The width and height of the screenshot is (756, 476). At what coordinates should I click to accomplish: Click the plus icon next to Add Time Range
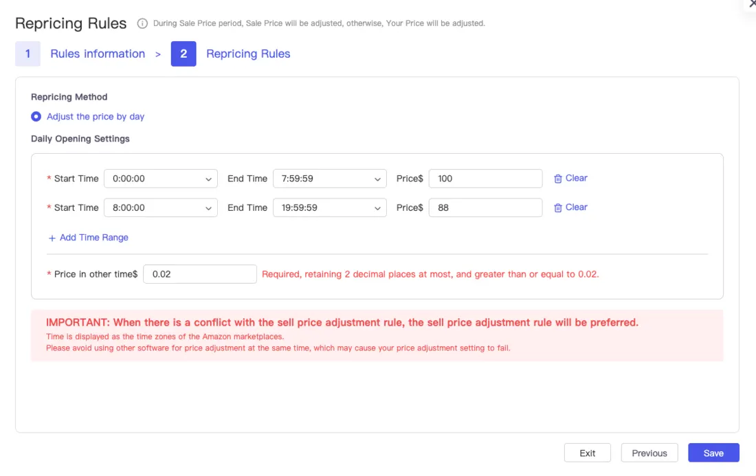click(x=51, y=237)
